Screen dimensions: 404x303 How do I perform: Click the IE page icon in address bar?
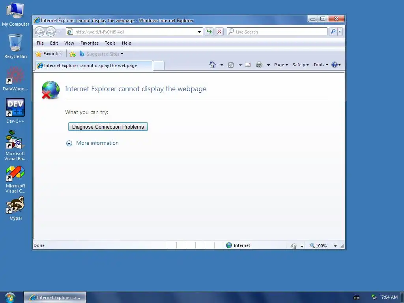69,32
